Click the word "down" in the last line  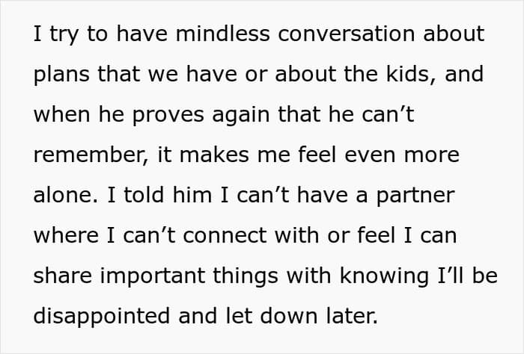(289, 316)
